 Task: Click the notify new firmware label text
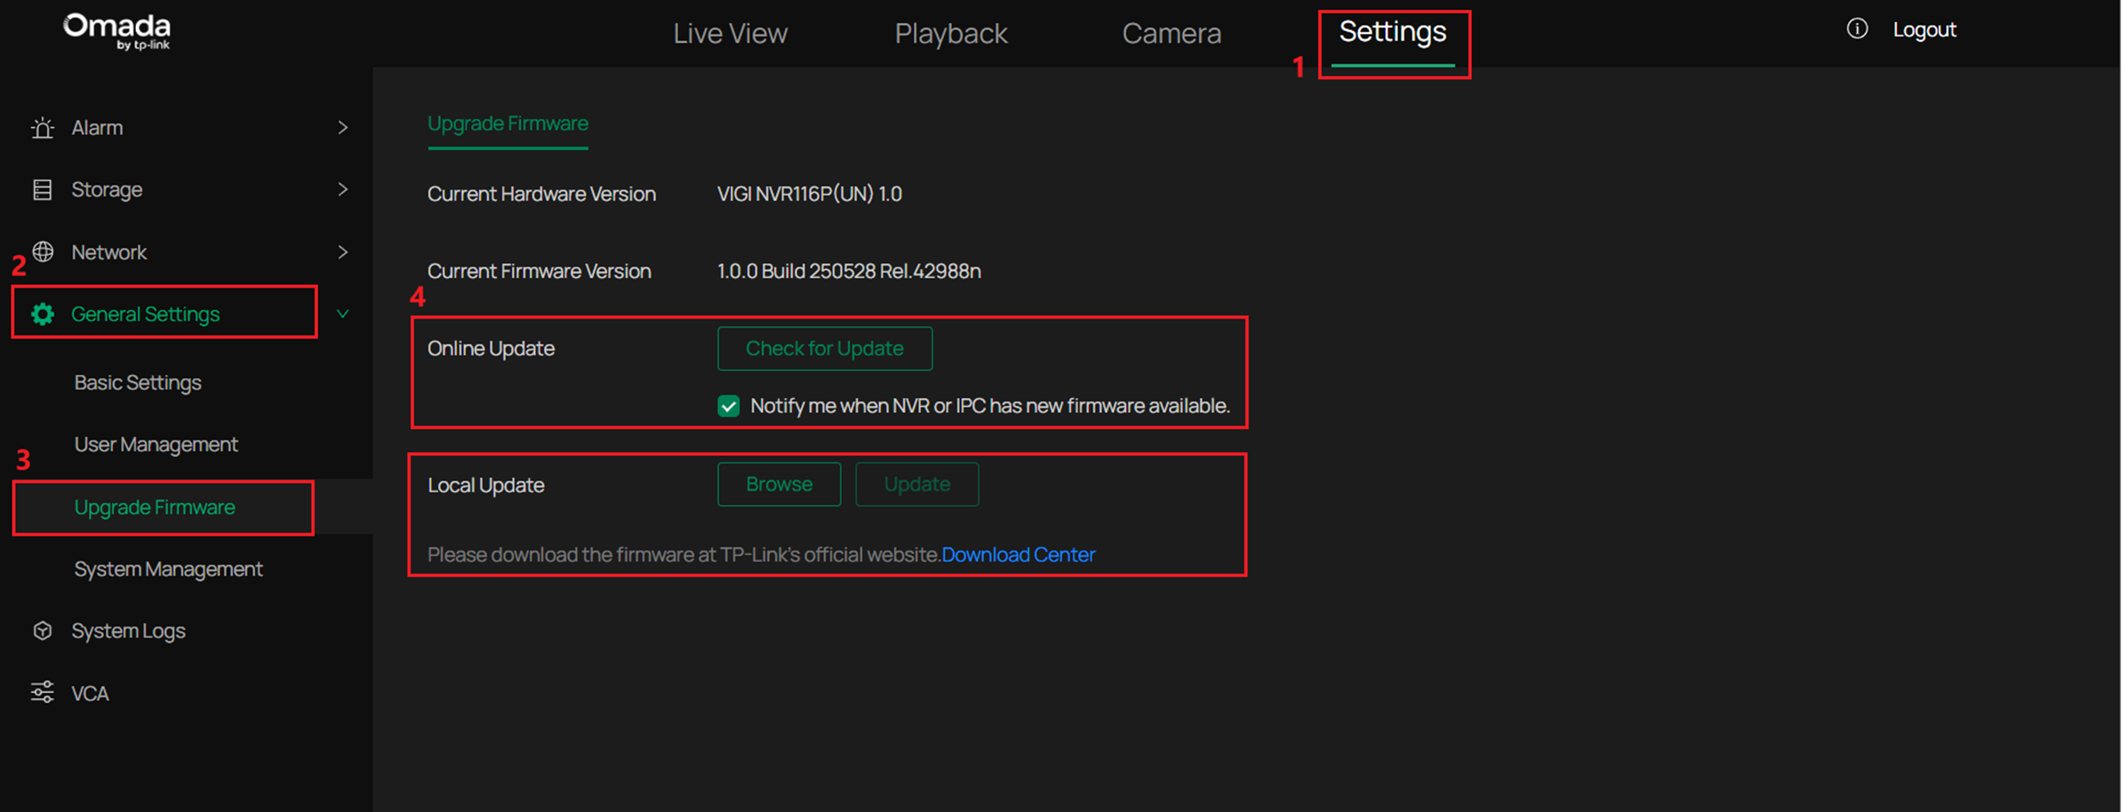pyautogui.click(x=990, y=406)
